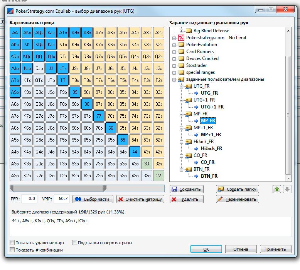Select the UTG+1_FR range item

pyautogui.click(x=212, y=107)
